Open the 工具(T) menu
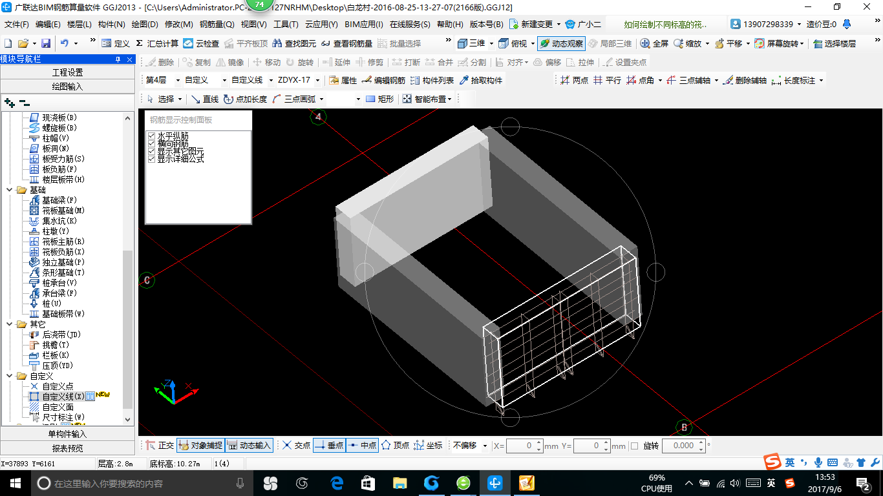The height and width of the screenshot is (496, 883). tap(286, 25)
